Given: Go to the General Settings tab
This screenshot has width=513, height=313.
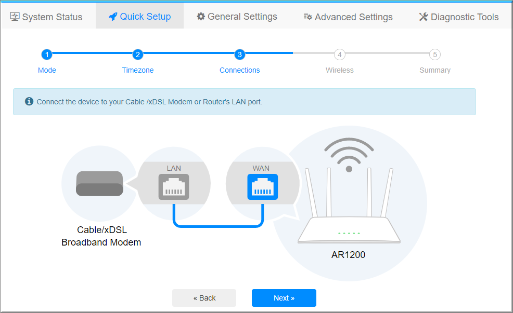Looking at the screenshot, I should (x=237, y=17).
